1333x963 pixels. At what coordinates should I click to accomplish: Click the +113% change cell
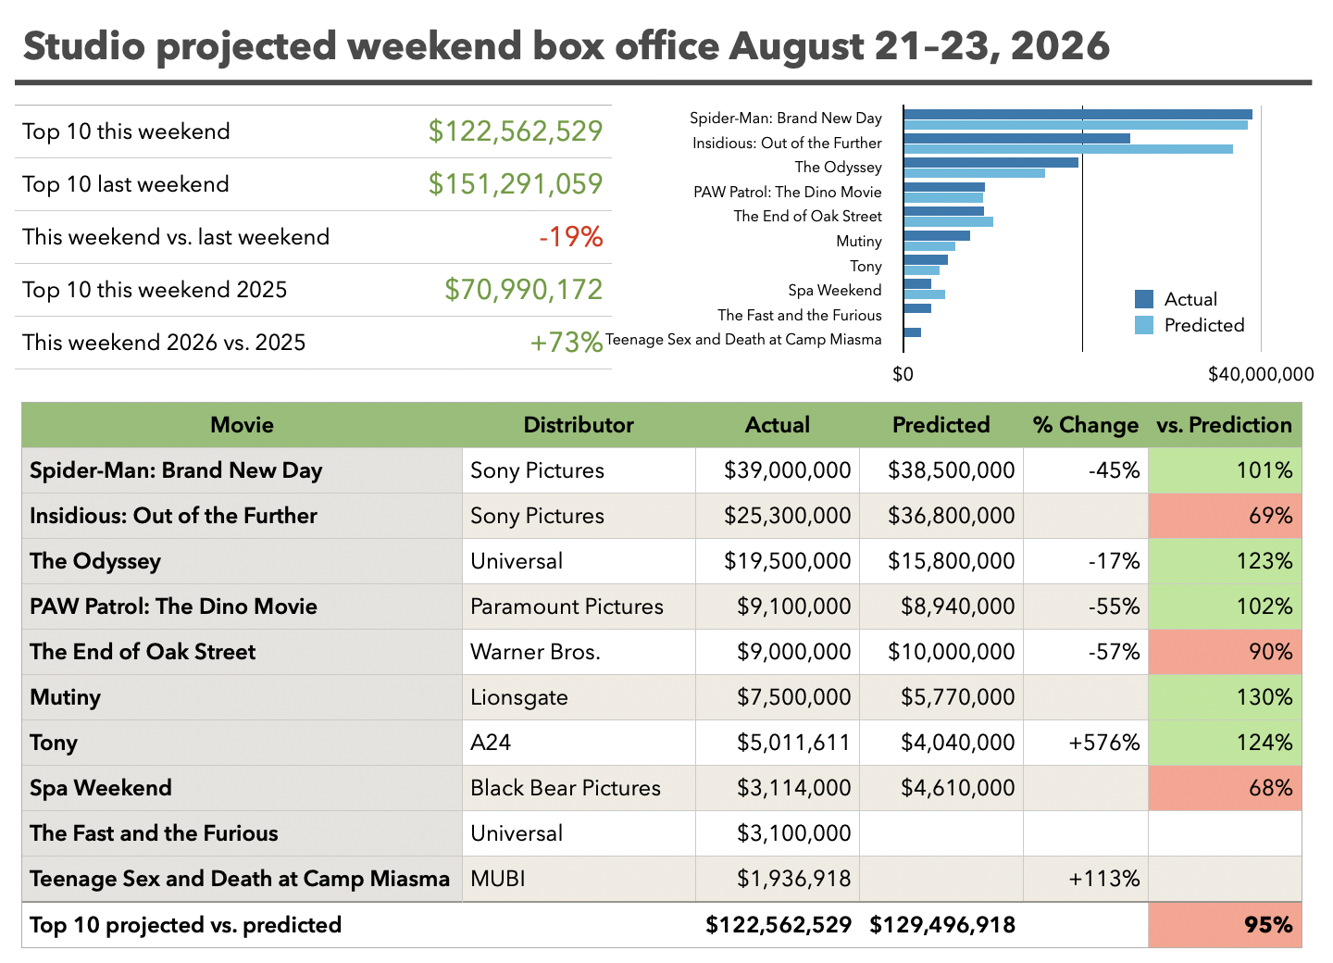1086,879
